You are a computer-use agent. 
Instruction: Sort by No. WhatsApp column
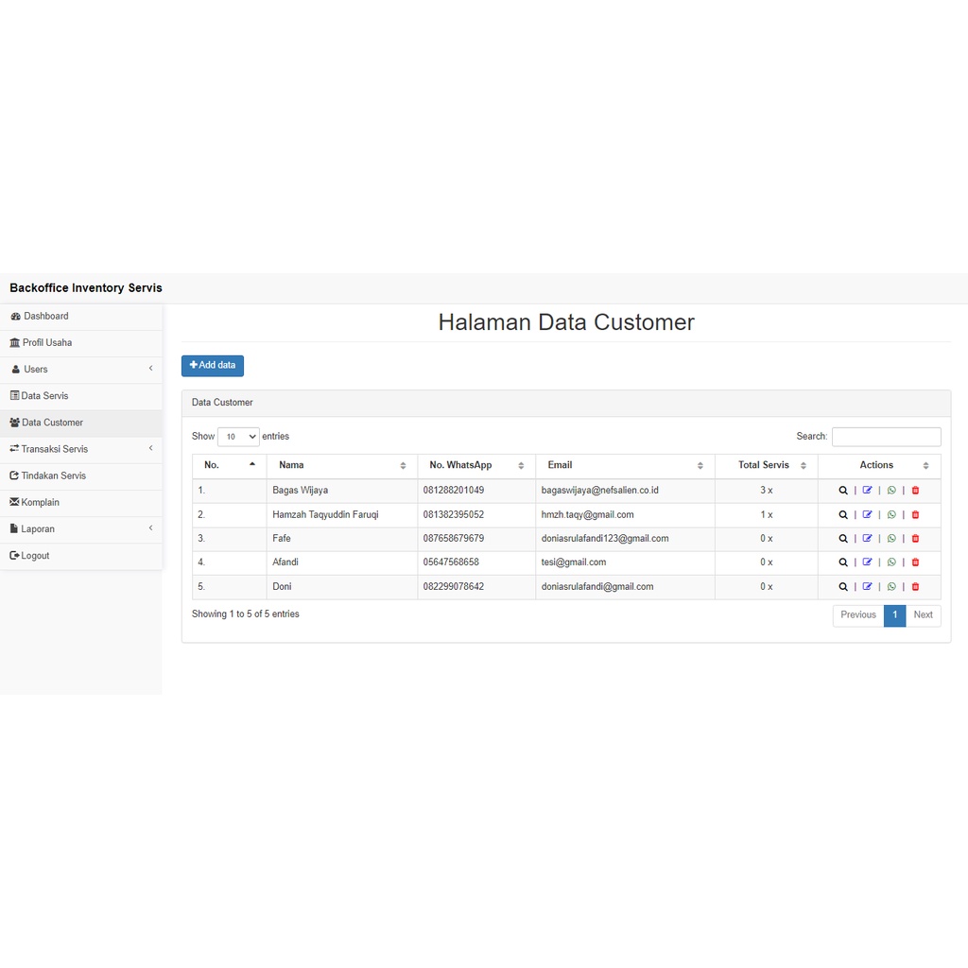pos(476,465)
